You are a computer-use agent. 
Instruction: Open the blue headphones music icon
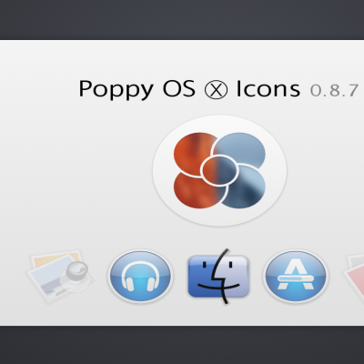(140, 276)
